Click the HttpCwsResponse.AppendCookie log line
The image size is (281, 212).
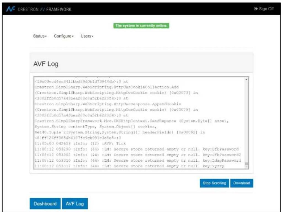[108, 104]
